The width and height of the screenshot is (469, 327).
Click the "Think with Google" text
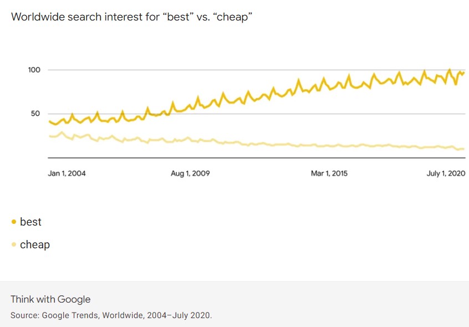tap(50, 299)
